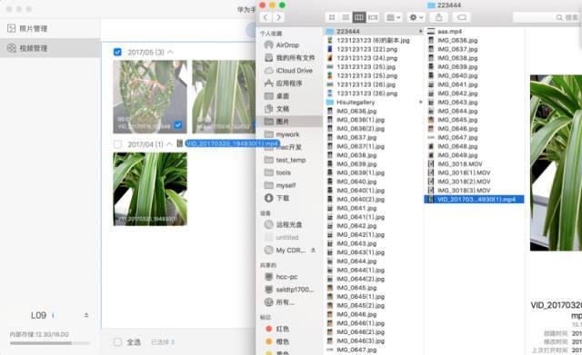Open test_temp folder in sidebar
Viewport: 582px width, 355px height.
pyautogui.click(x=285, y=160)
